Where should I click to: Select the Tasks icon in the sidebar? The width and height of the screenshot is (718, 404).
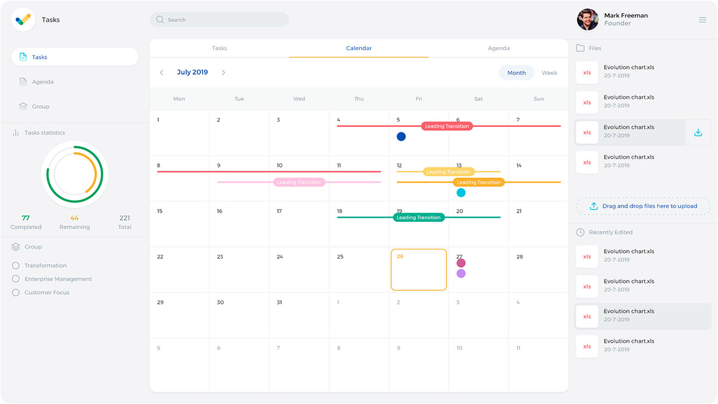24,57
